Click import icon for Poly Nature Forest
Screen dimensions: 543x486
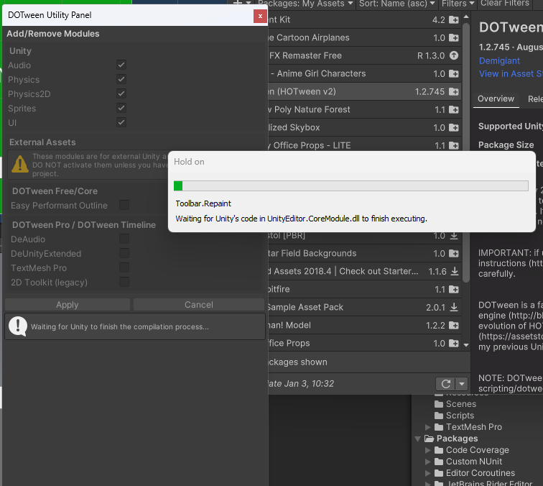click(454, 109)
